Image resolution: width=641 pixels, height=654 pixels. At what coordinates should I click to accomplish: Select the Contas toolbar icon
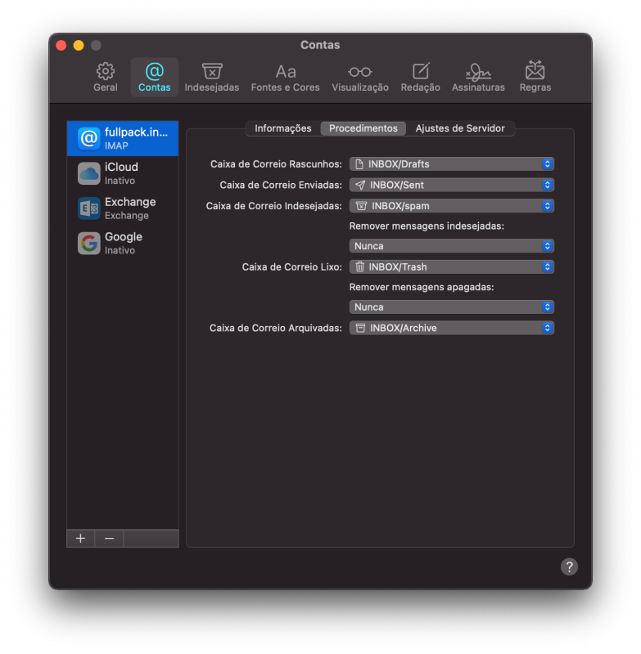pos(155,78)
